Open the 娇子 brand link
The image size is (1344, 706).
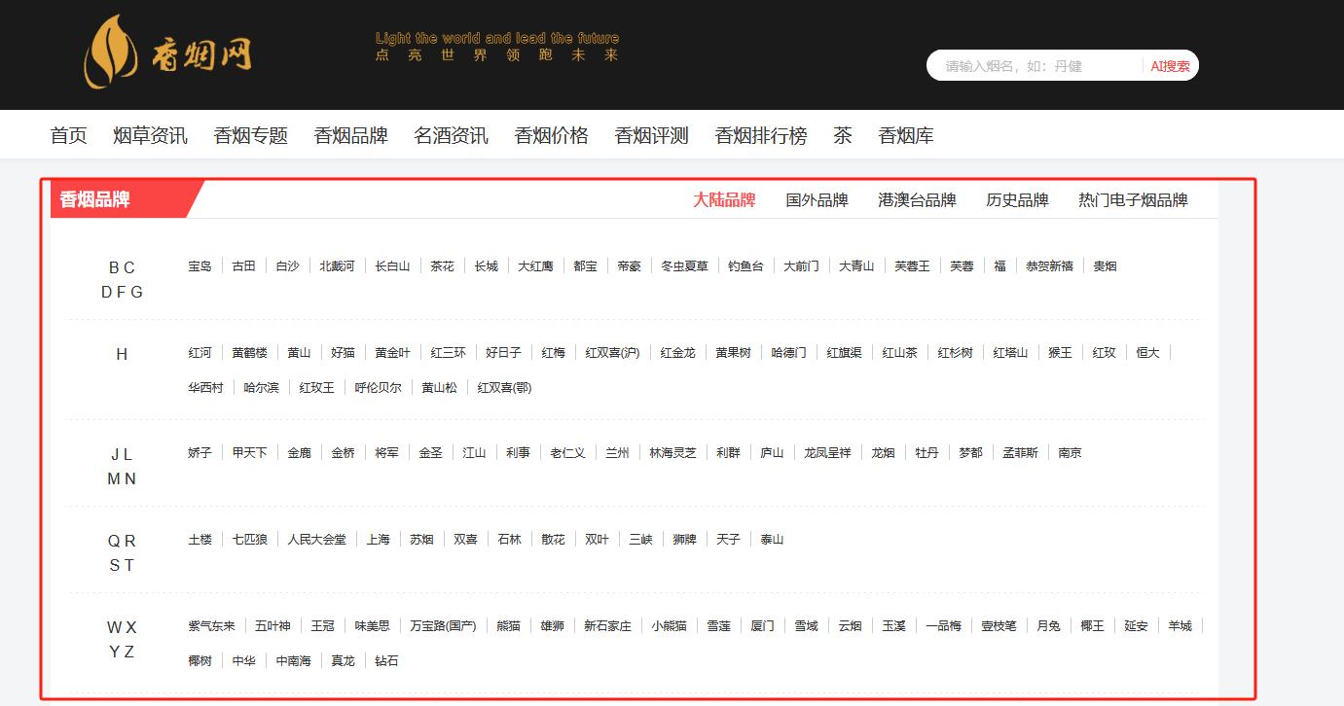200,452
